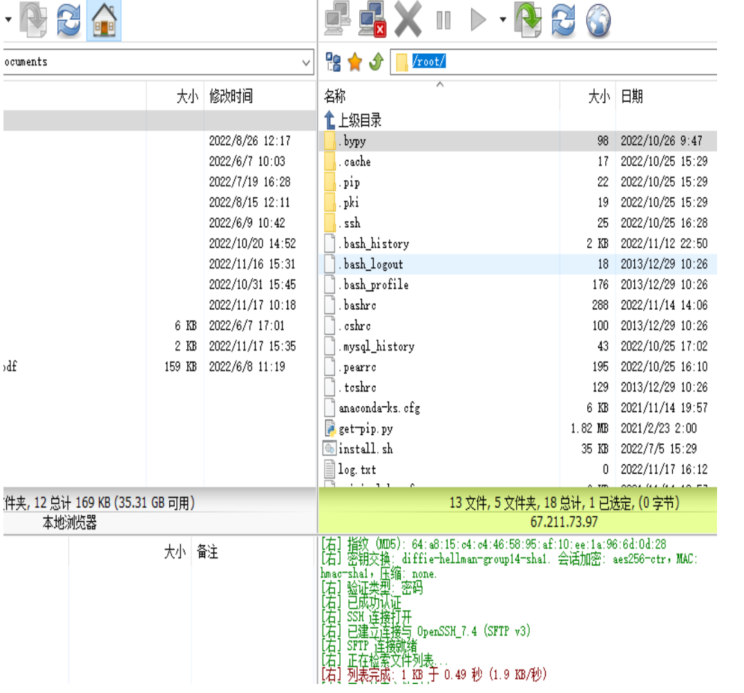
Task: Click the Connect computers icon
Action: coord(337,21)
